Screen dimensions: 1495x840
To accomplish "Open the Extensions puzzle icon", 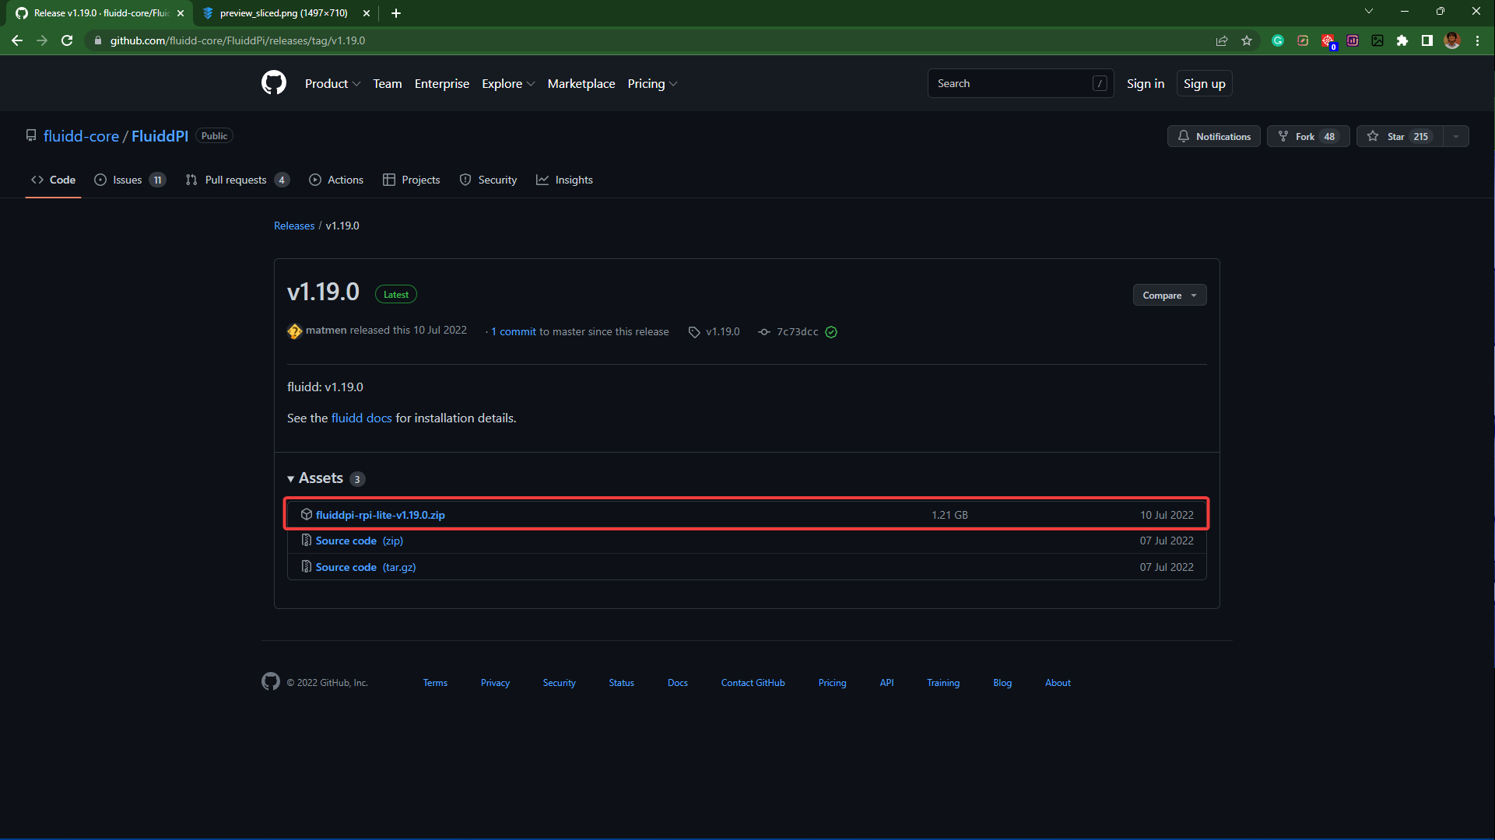I will pos(1402,40).
